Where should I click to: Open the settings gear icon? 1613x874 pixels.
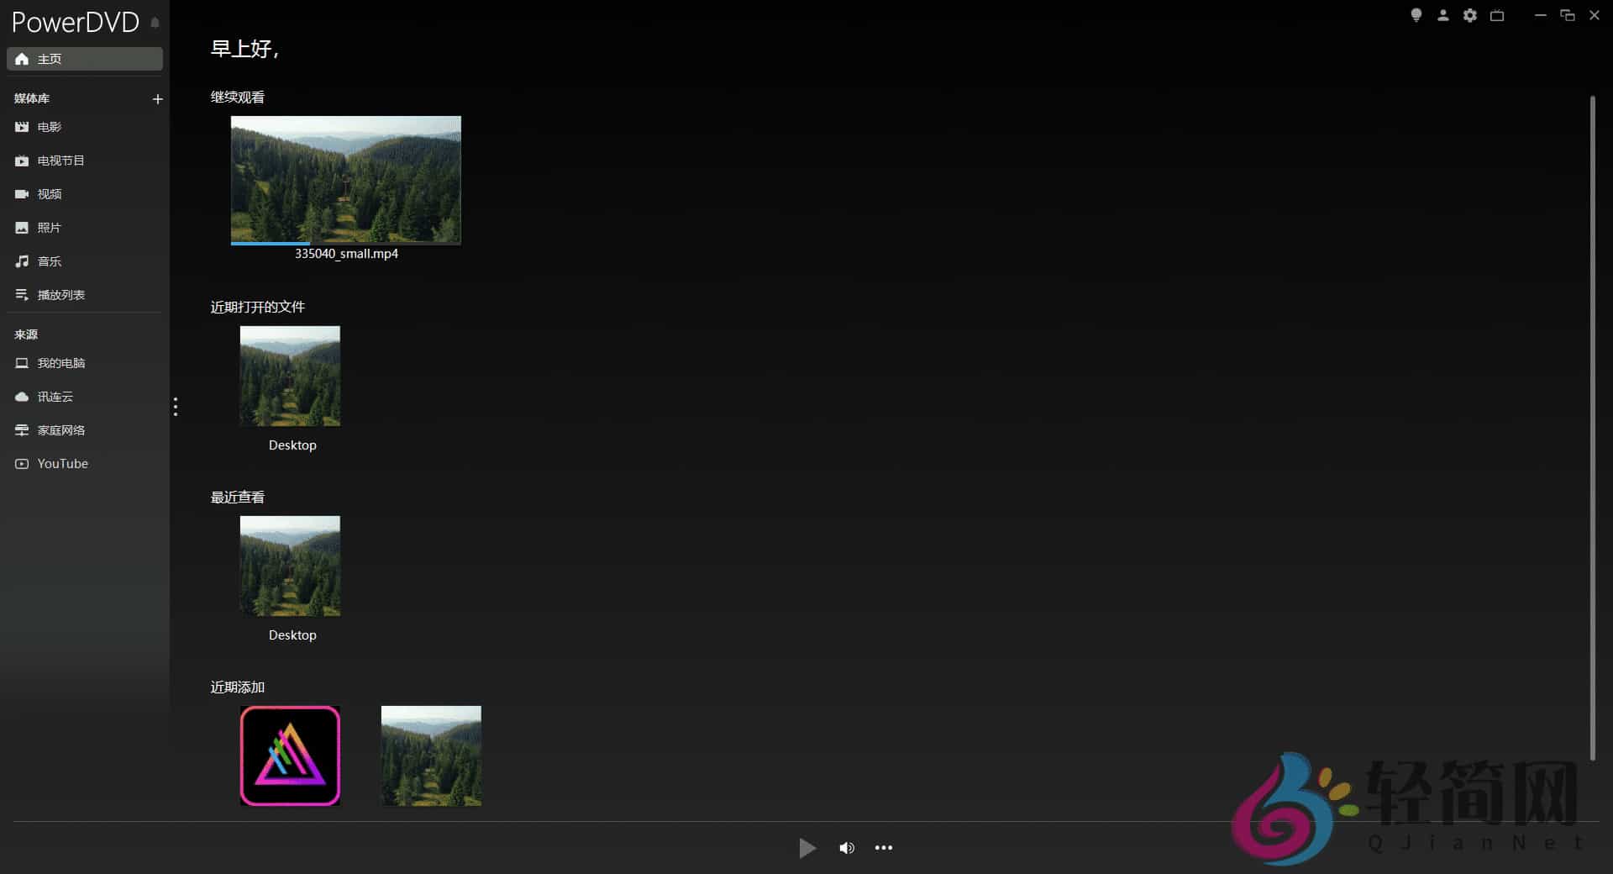(1469, 15)
